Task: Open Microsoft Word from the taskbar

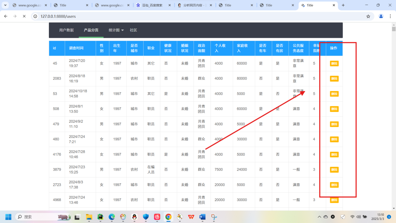Action: tap(202, 217)
